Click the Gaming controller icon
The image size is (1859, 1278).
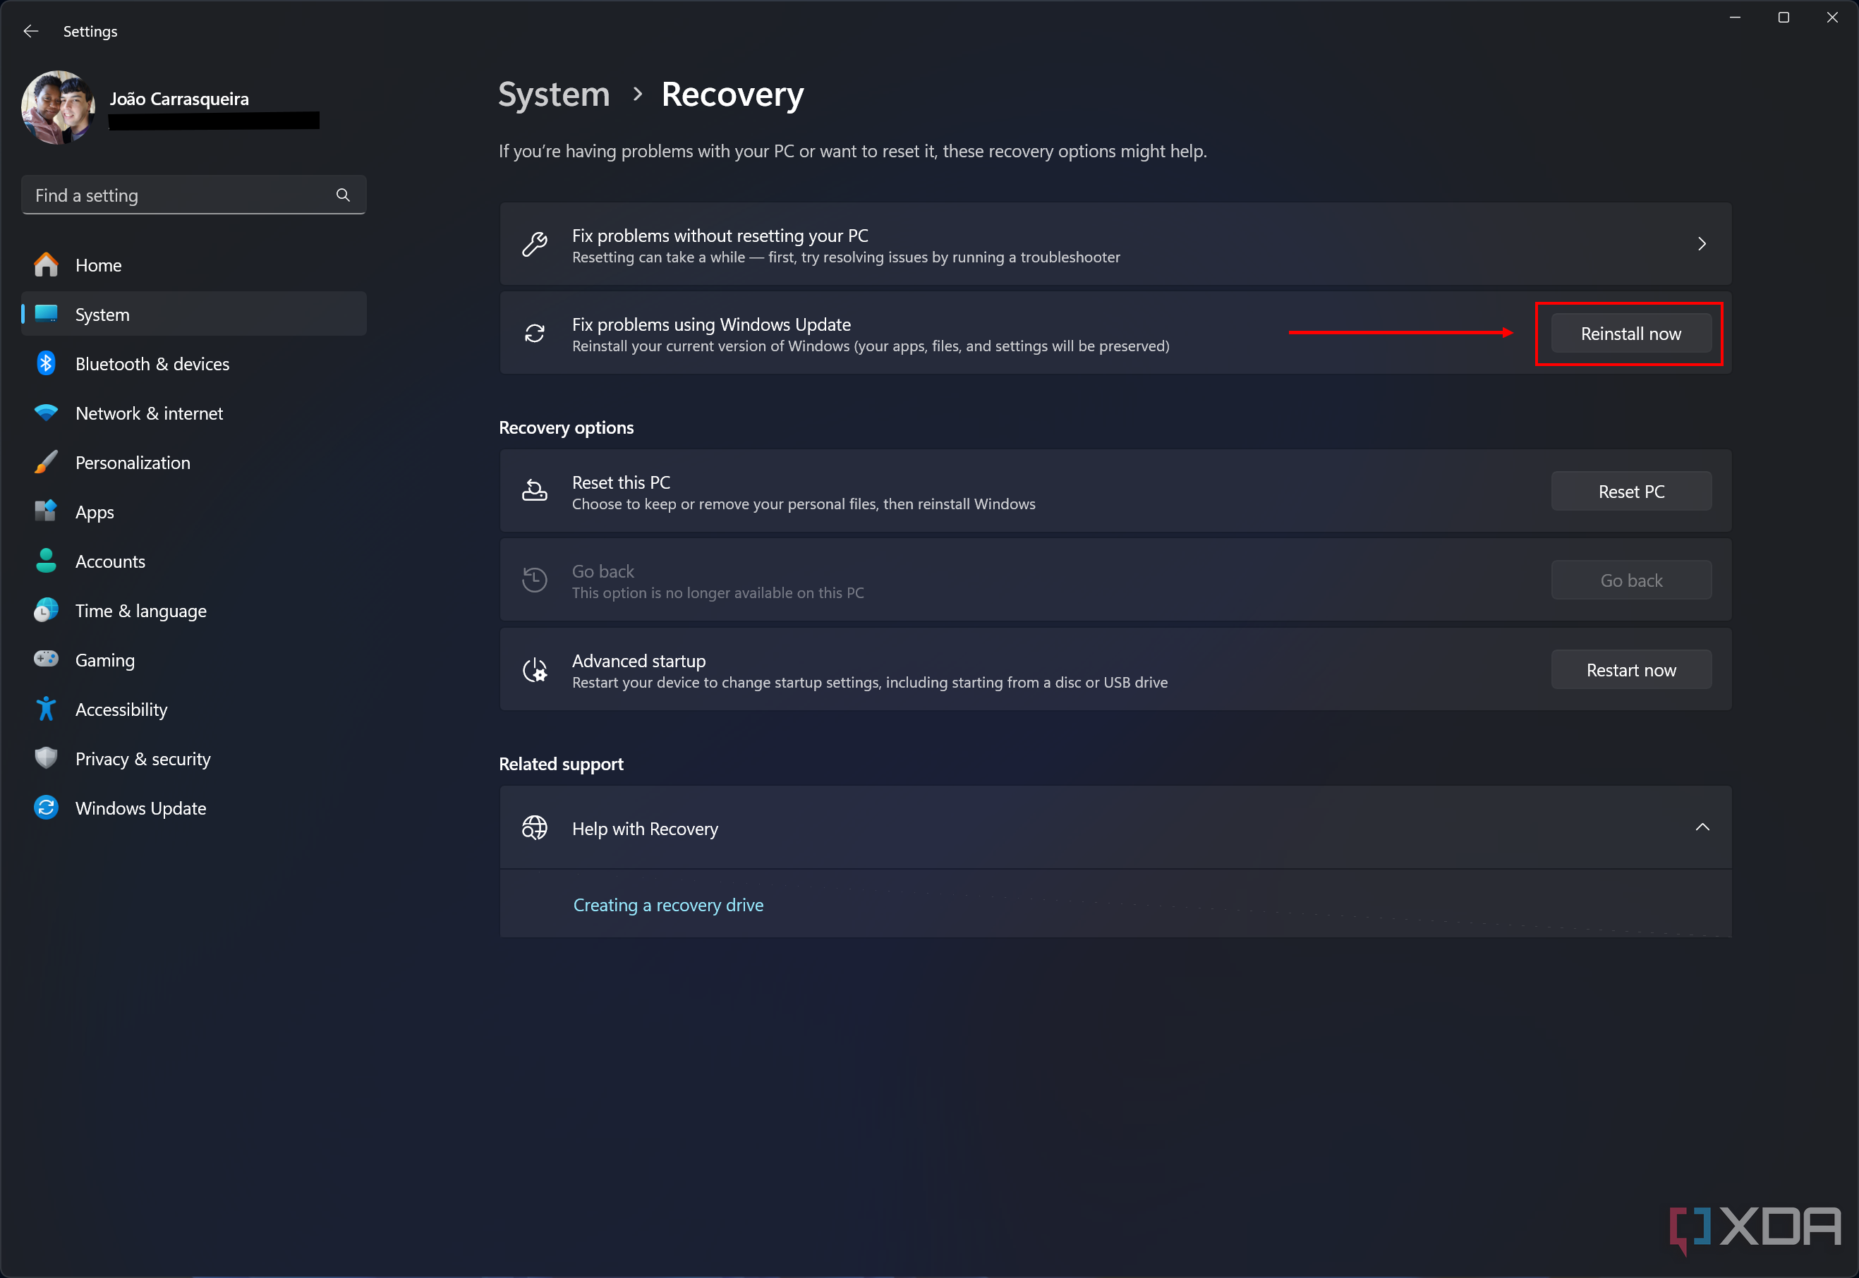47,659
